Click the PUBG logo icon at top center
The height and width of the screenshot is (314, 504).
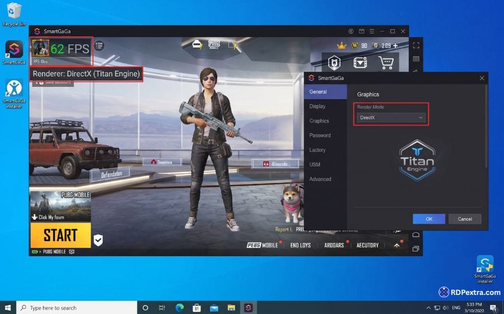click(214, 44)
